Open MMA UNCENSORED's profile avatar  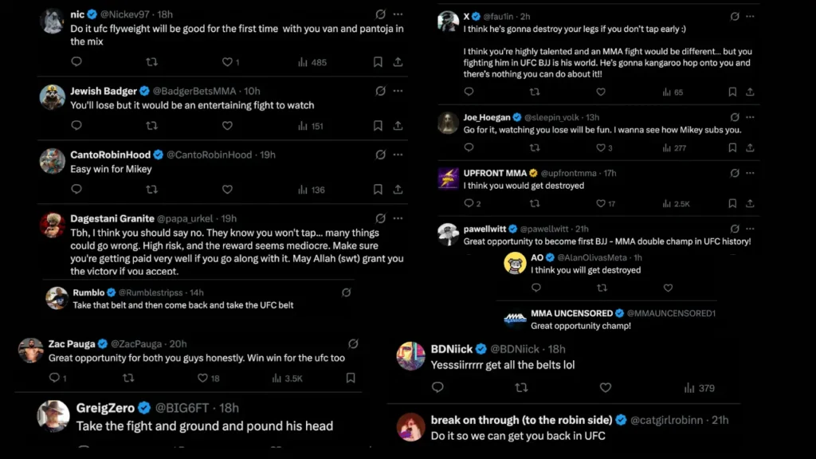515,319
